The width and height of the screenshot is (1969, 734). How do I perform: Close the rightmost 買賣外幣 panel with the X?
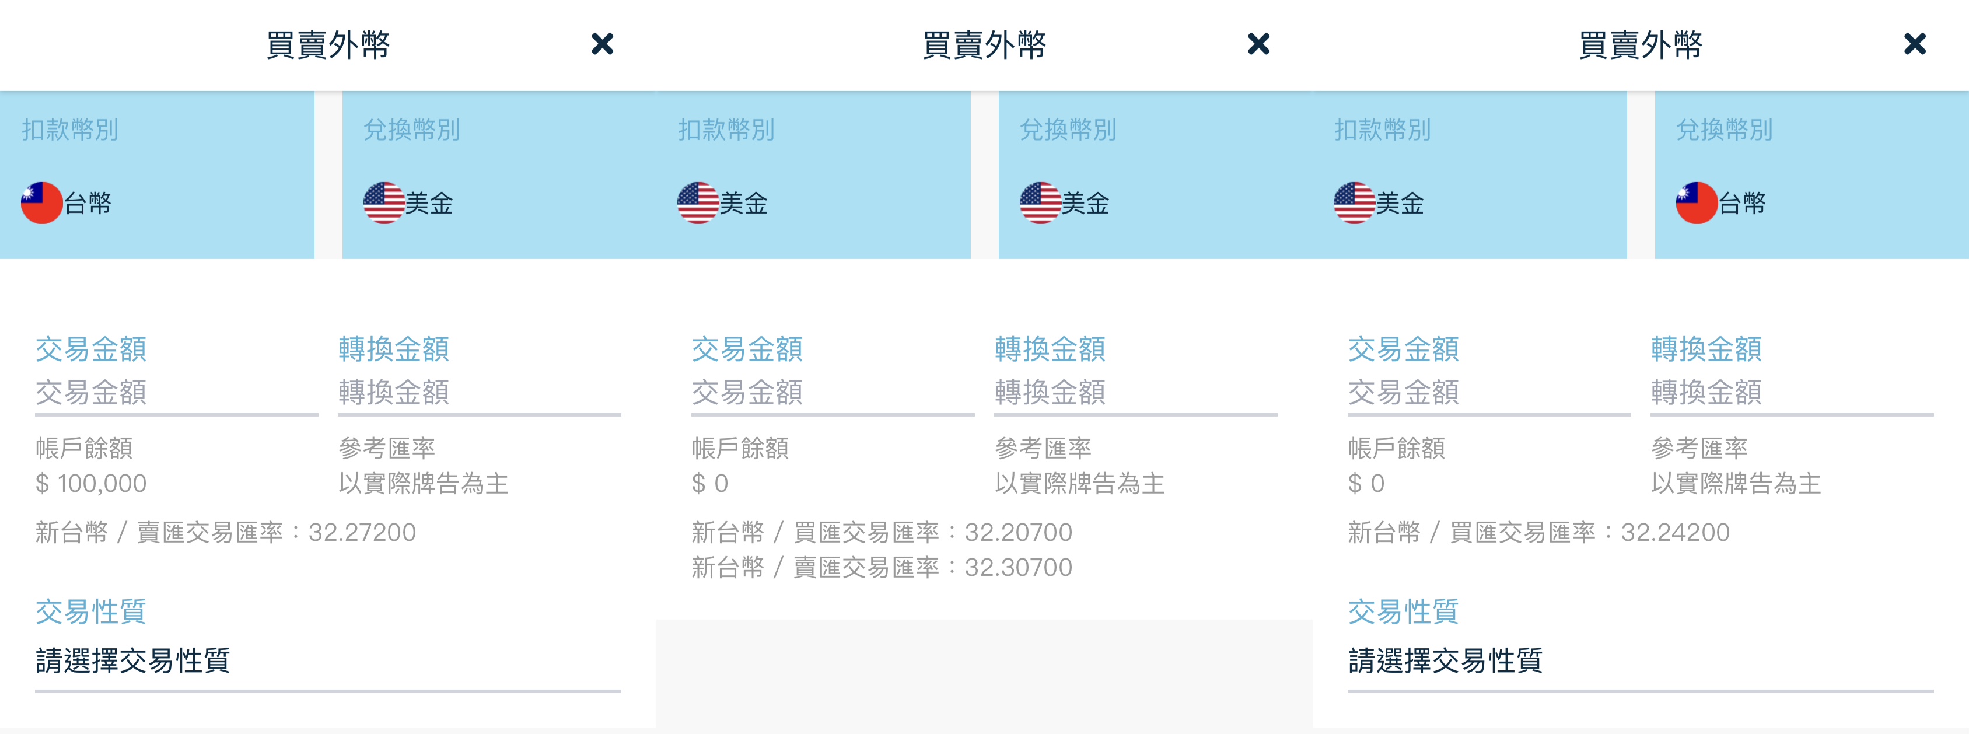(x=1915, y=44)
